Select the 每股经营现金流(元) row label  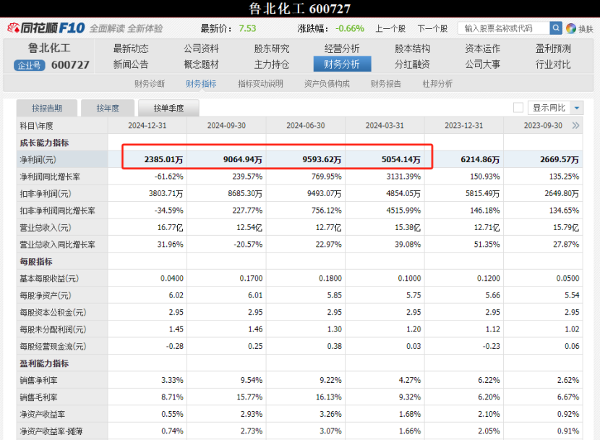point(53,347)
